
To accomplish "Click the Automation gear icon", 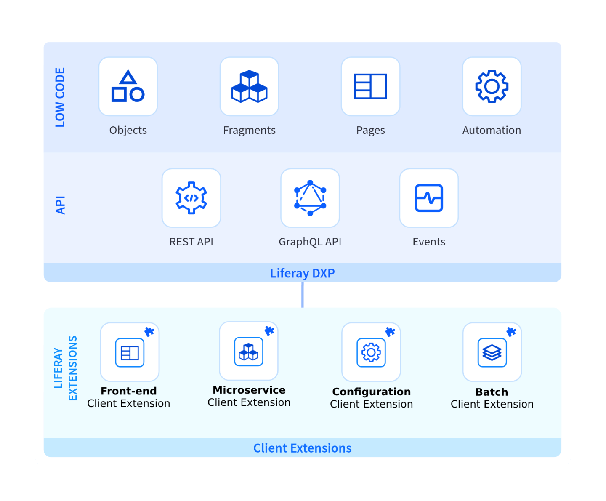I will click(x=492, y=86).
